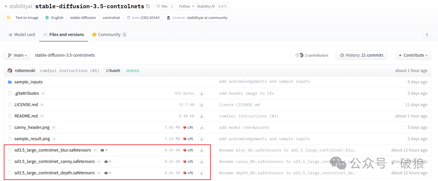Switch to the Model card tab

click(x=21, y=34)
